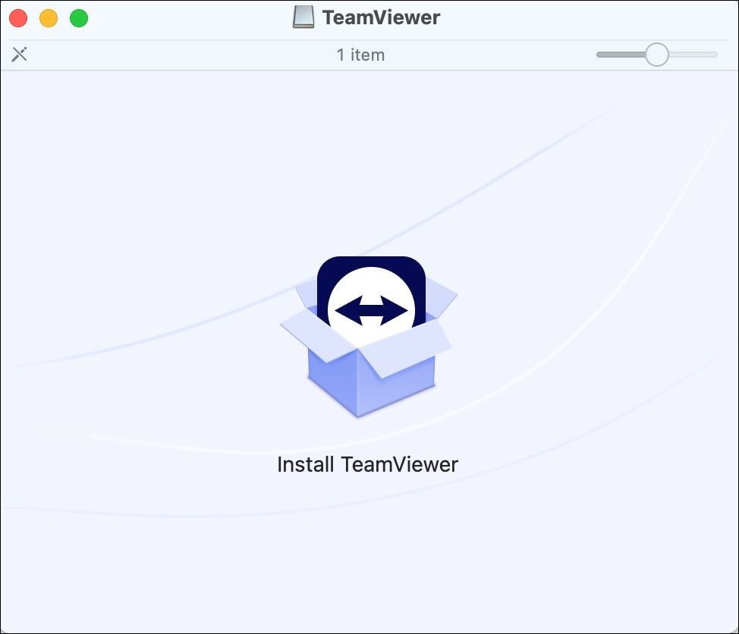Close the TeamViewer disk image window
This screenshot has height=634, width=739.
17,16
